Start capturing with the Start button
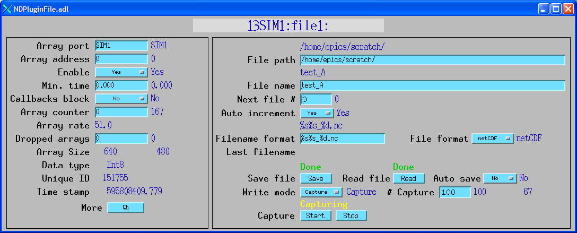 point(316,215)
